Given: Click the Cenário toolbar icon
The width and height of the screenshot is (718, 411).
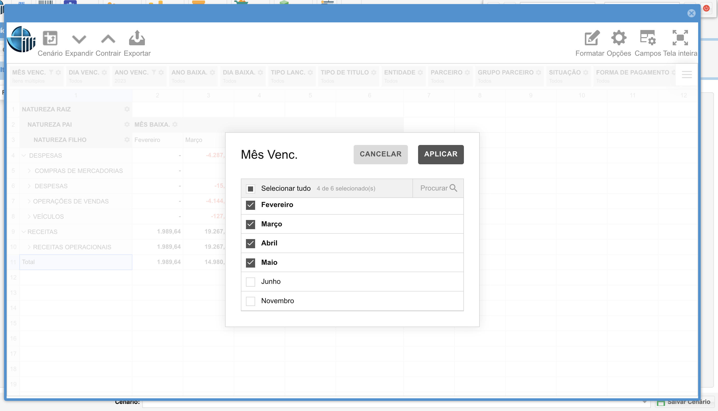Looking at the screenshot, I should (50, 38).
